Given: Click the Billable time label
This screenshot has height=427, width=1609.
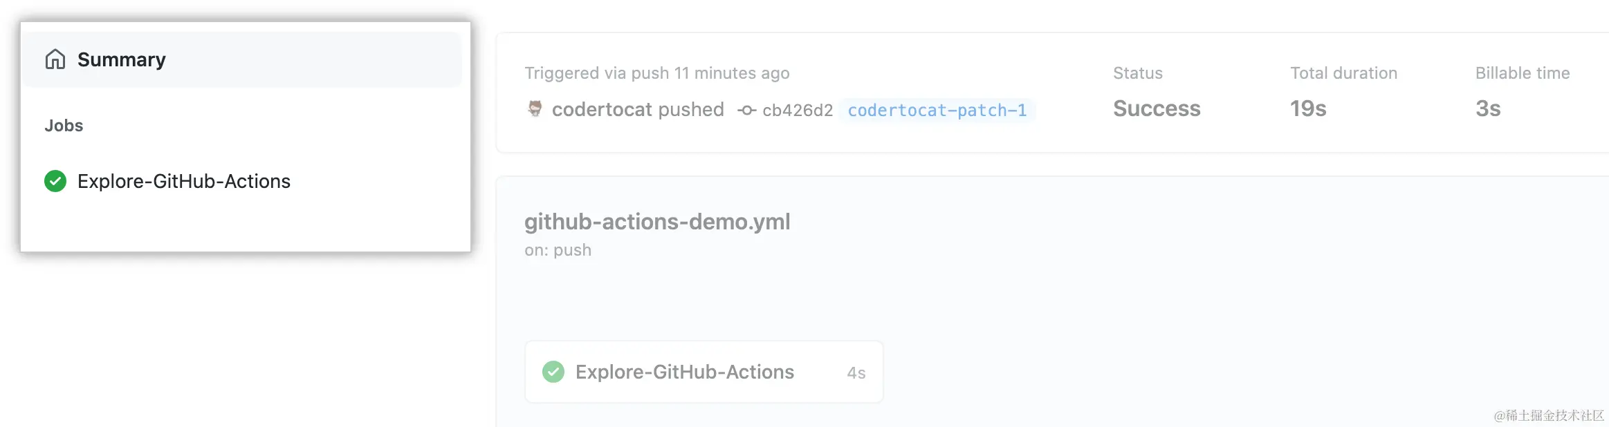Looking at the screenshot, I should coord(1523,73).
